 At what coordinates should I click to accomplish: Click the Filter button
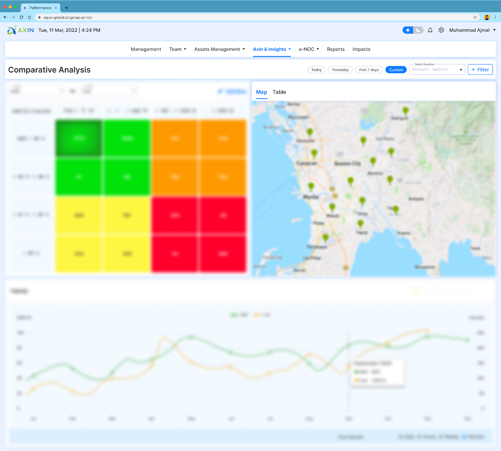pos(480,69)
